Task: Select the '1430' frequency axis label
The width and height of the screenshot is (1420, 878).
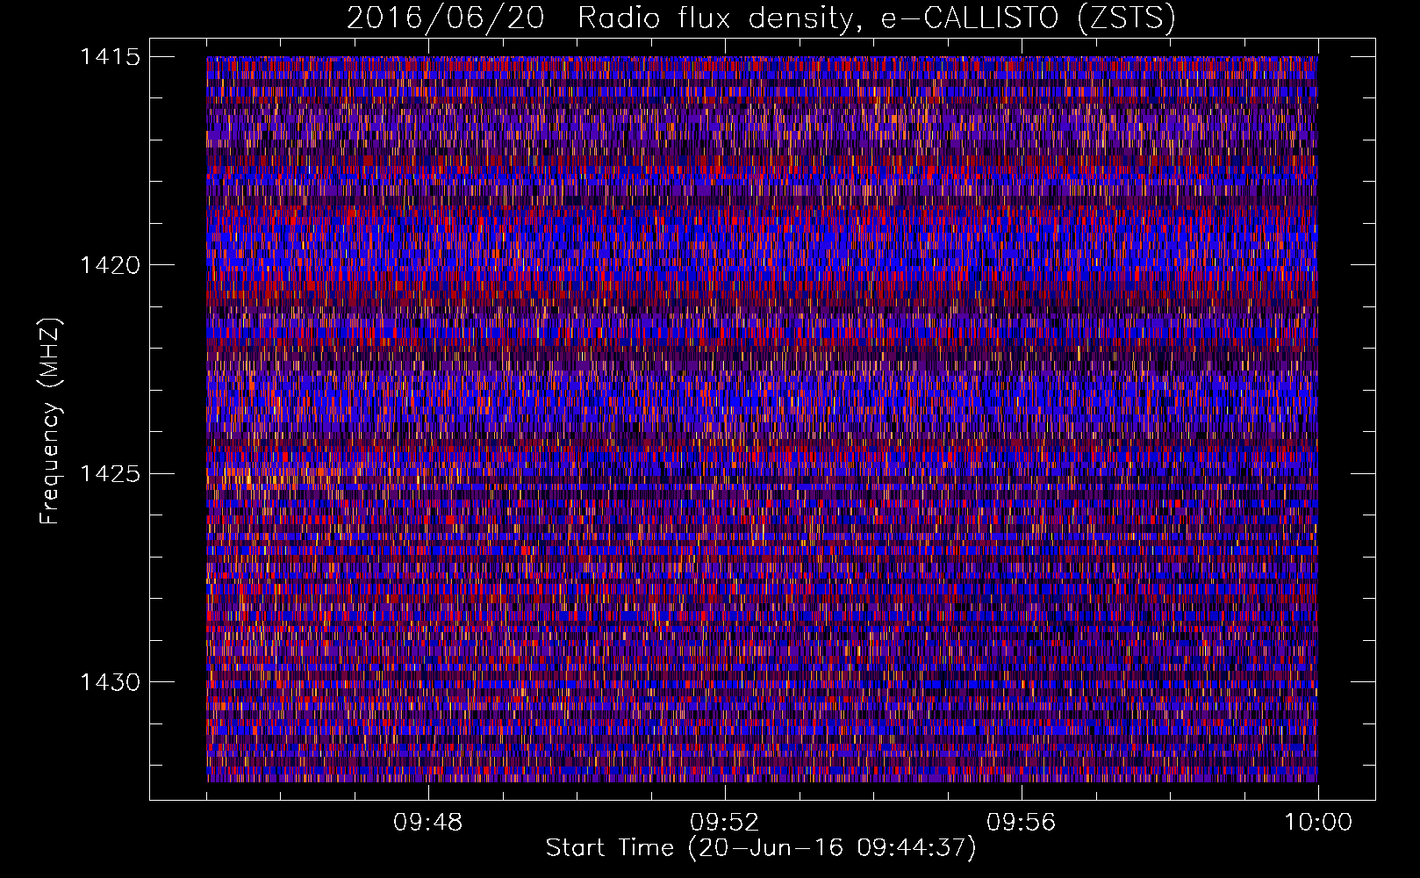Action: point(110,682)
